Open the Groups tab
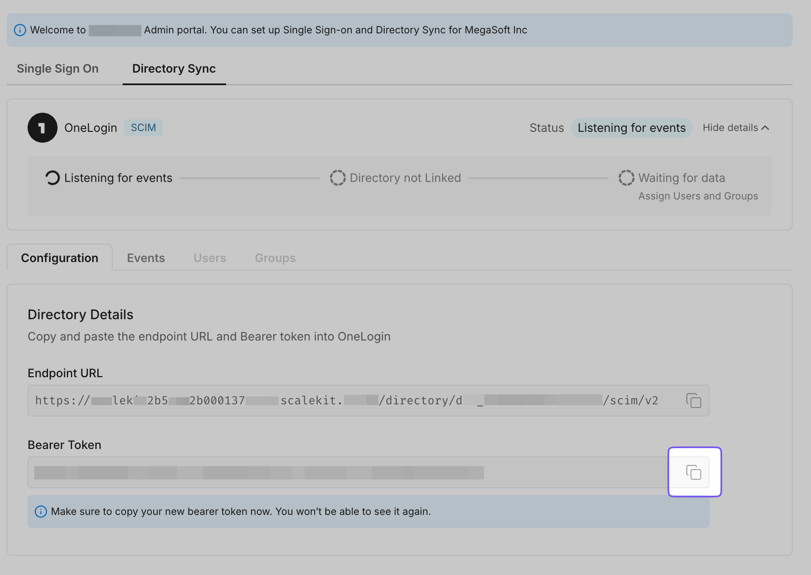The height and width of the screenshot is (575, 811). [x=275, y=257]
